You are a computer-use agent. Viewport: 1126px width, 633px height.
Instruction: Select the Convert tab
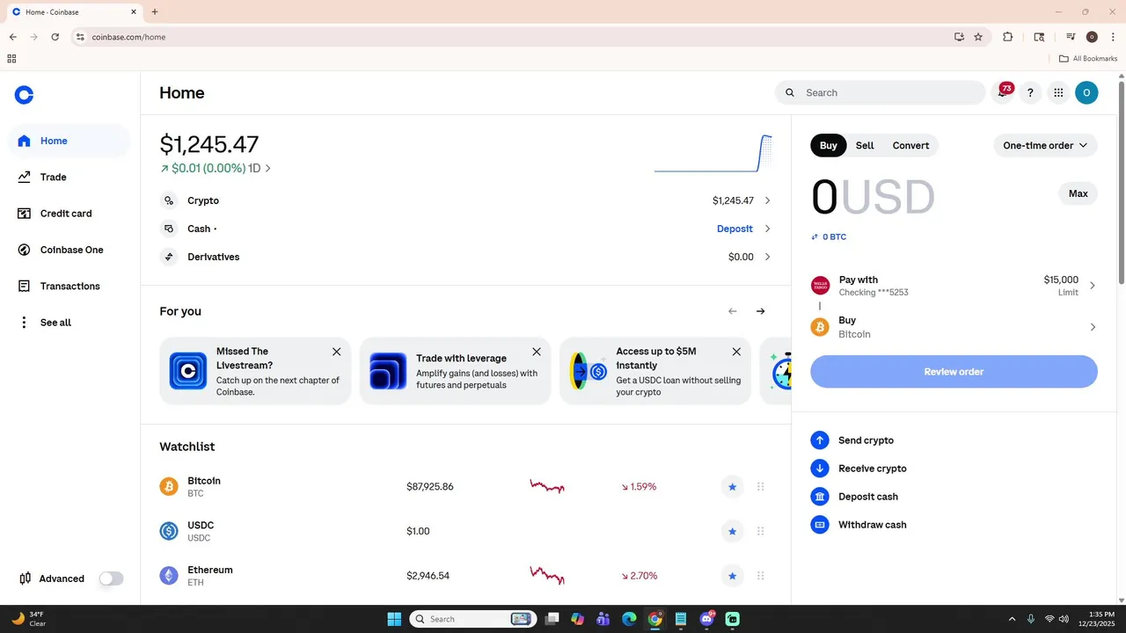910,146
